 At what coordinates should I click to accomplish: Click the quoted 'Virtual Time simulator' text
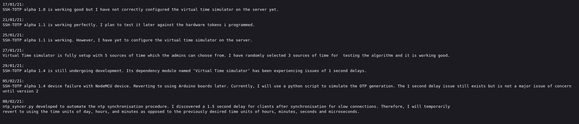[222, 71]
